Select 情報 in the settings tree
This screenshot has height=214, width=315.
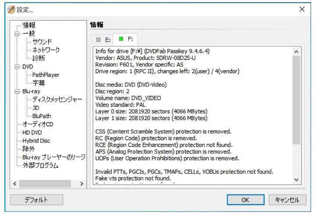29,25
